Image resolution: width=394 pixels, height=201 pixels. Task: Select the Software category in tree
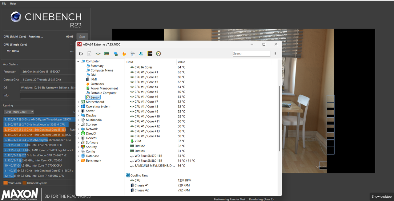coord(92,143)
